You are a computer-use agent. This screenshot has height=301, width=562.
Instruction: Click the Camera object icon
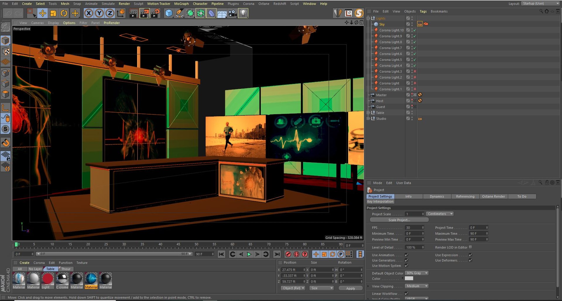pyautogui.click(x=233, y=13)
